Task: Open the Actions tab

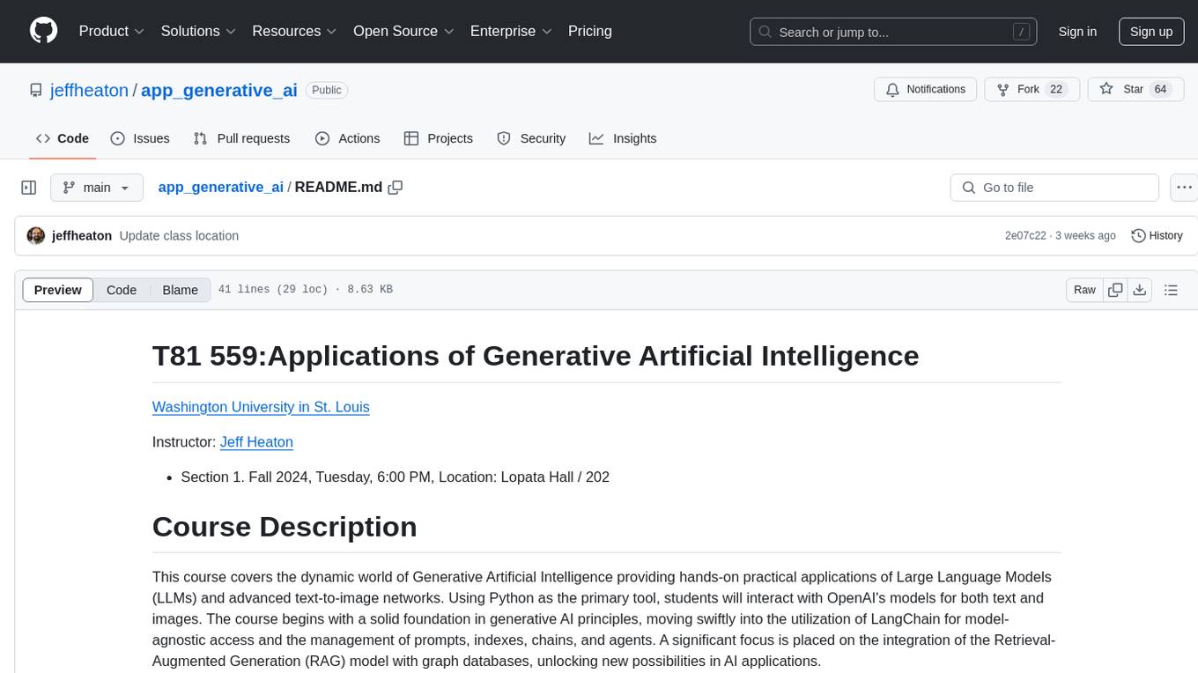Action: point(348,138)
